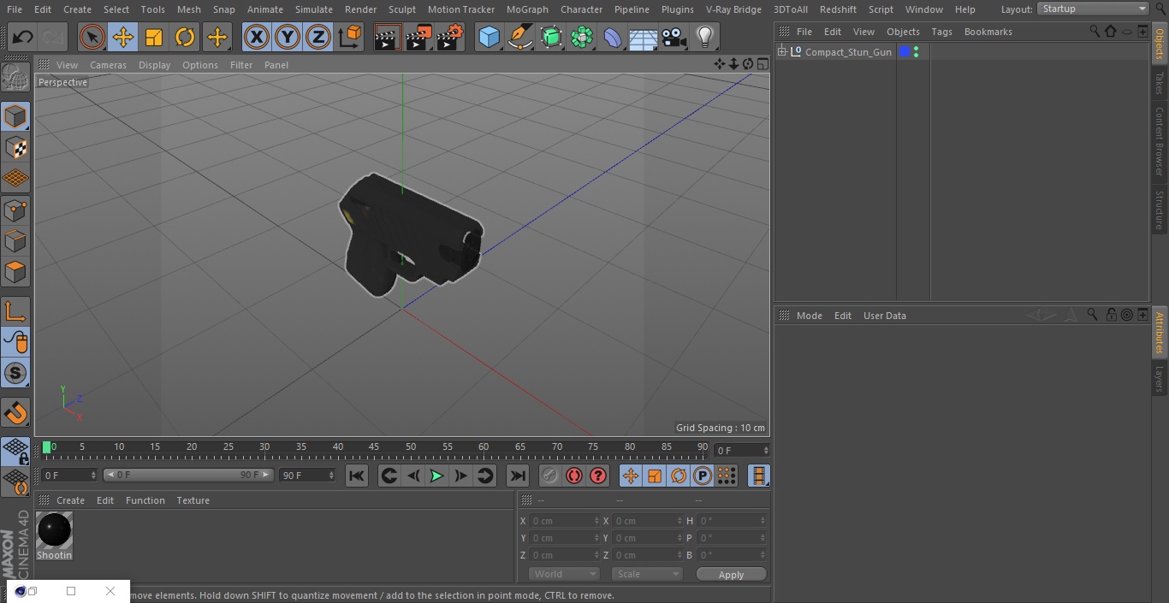Viewport: 1169px width, 603px height.
Task: Open the Scale mode dropdown
Action: 646,574
